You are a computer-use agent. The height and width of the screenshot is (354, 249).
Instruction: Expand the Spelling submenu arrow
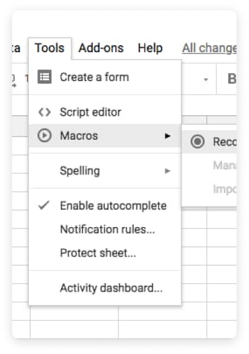tap(167, 171)
